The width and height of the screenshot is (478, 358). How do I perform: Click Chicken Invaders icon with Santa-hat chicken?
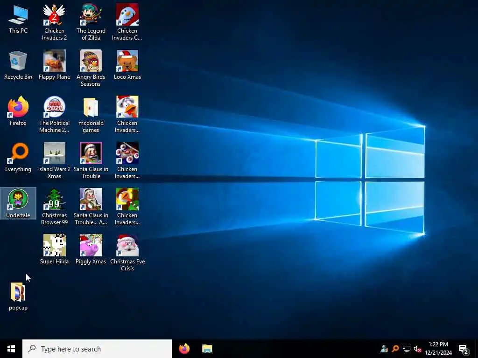[x=127, y=115]
